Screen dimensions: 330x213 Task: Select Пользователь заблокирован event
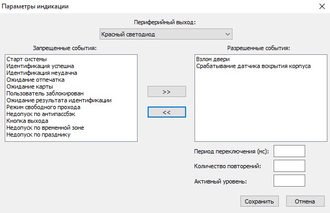45,93
